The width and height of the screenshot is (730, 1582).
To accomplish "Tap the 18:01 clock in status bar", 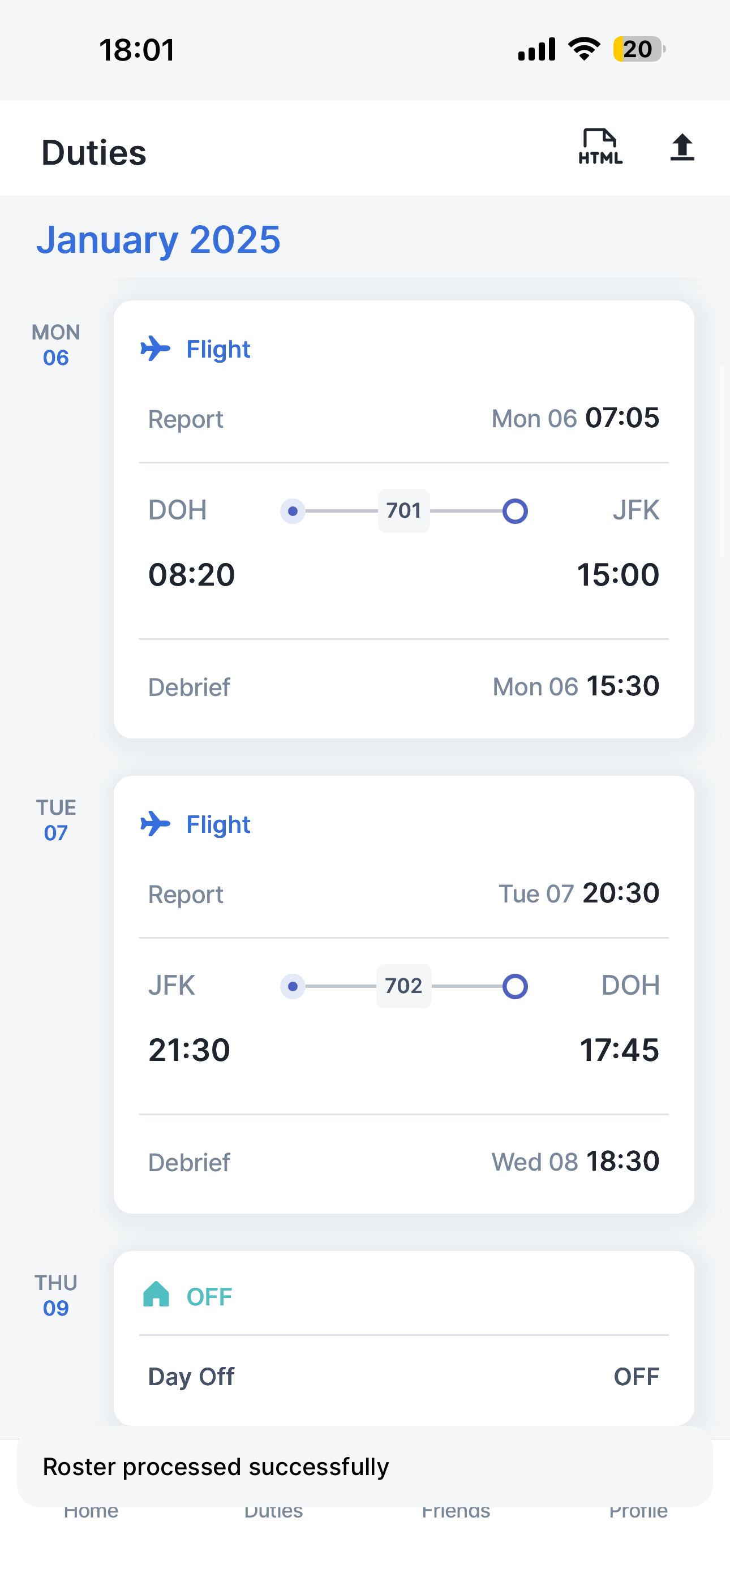I will click(137, 50).
